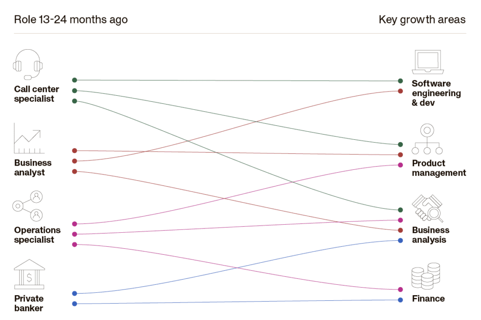Click the operations specialist network icon
The image size is (481, 320).
[x=28, y=206]
